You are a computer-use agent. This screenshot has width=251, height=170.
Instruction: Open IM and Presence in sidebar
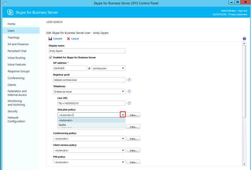click(x=18, y=44)
